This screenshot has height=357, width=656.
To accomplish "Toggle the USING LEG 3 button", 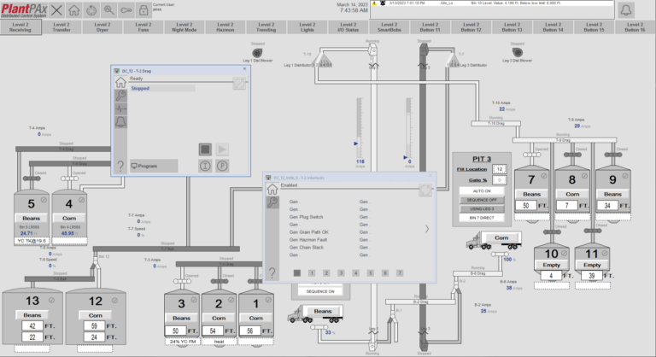I will point(481,208).
